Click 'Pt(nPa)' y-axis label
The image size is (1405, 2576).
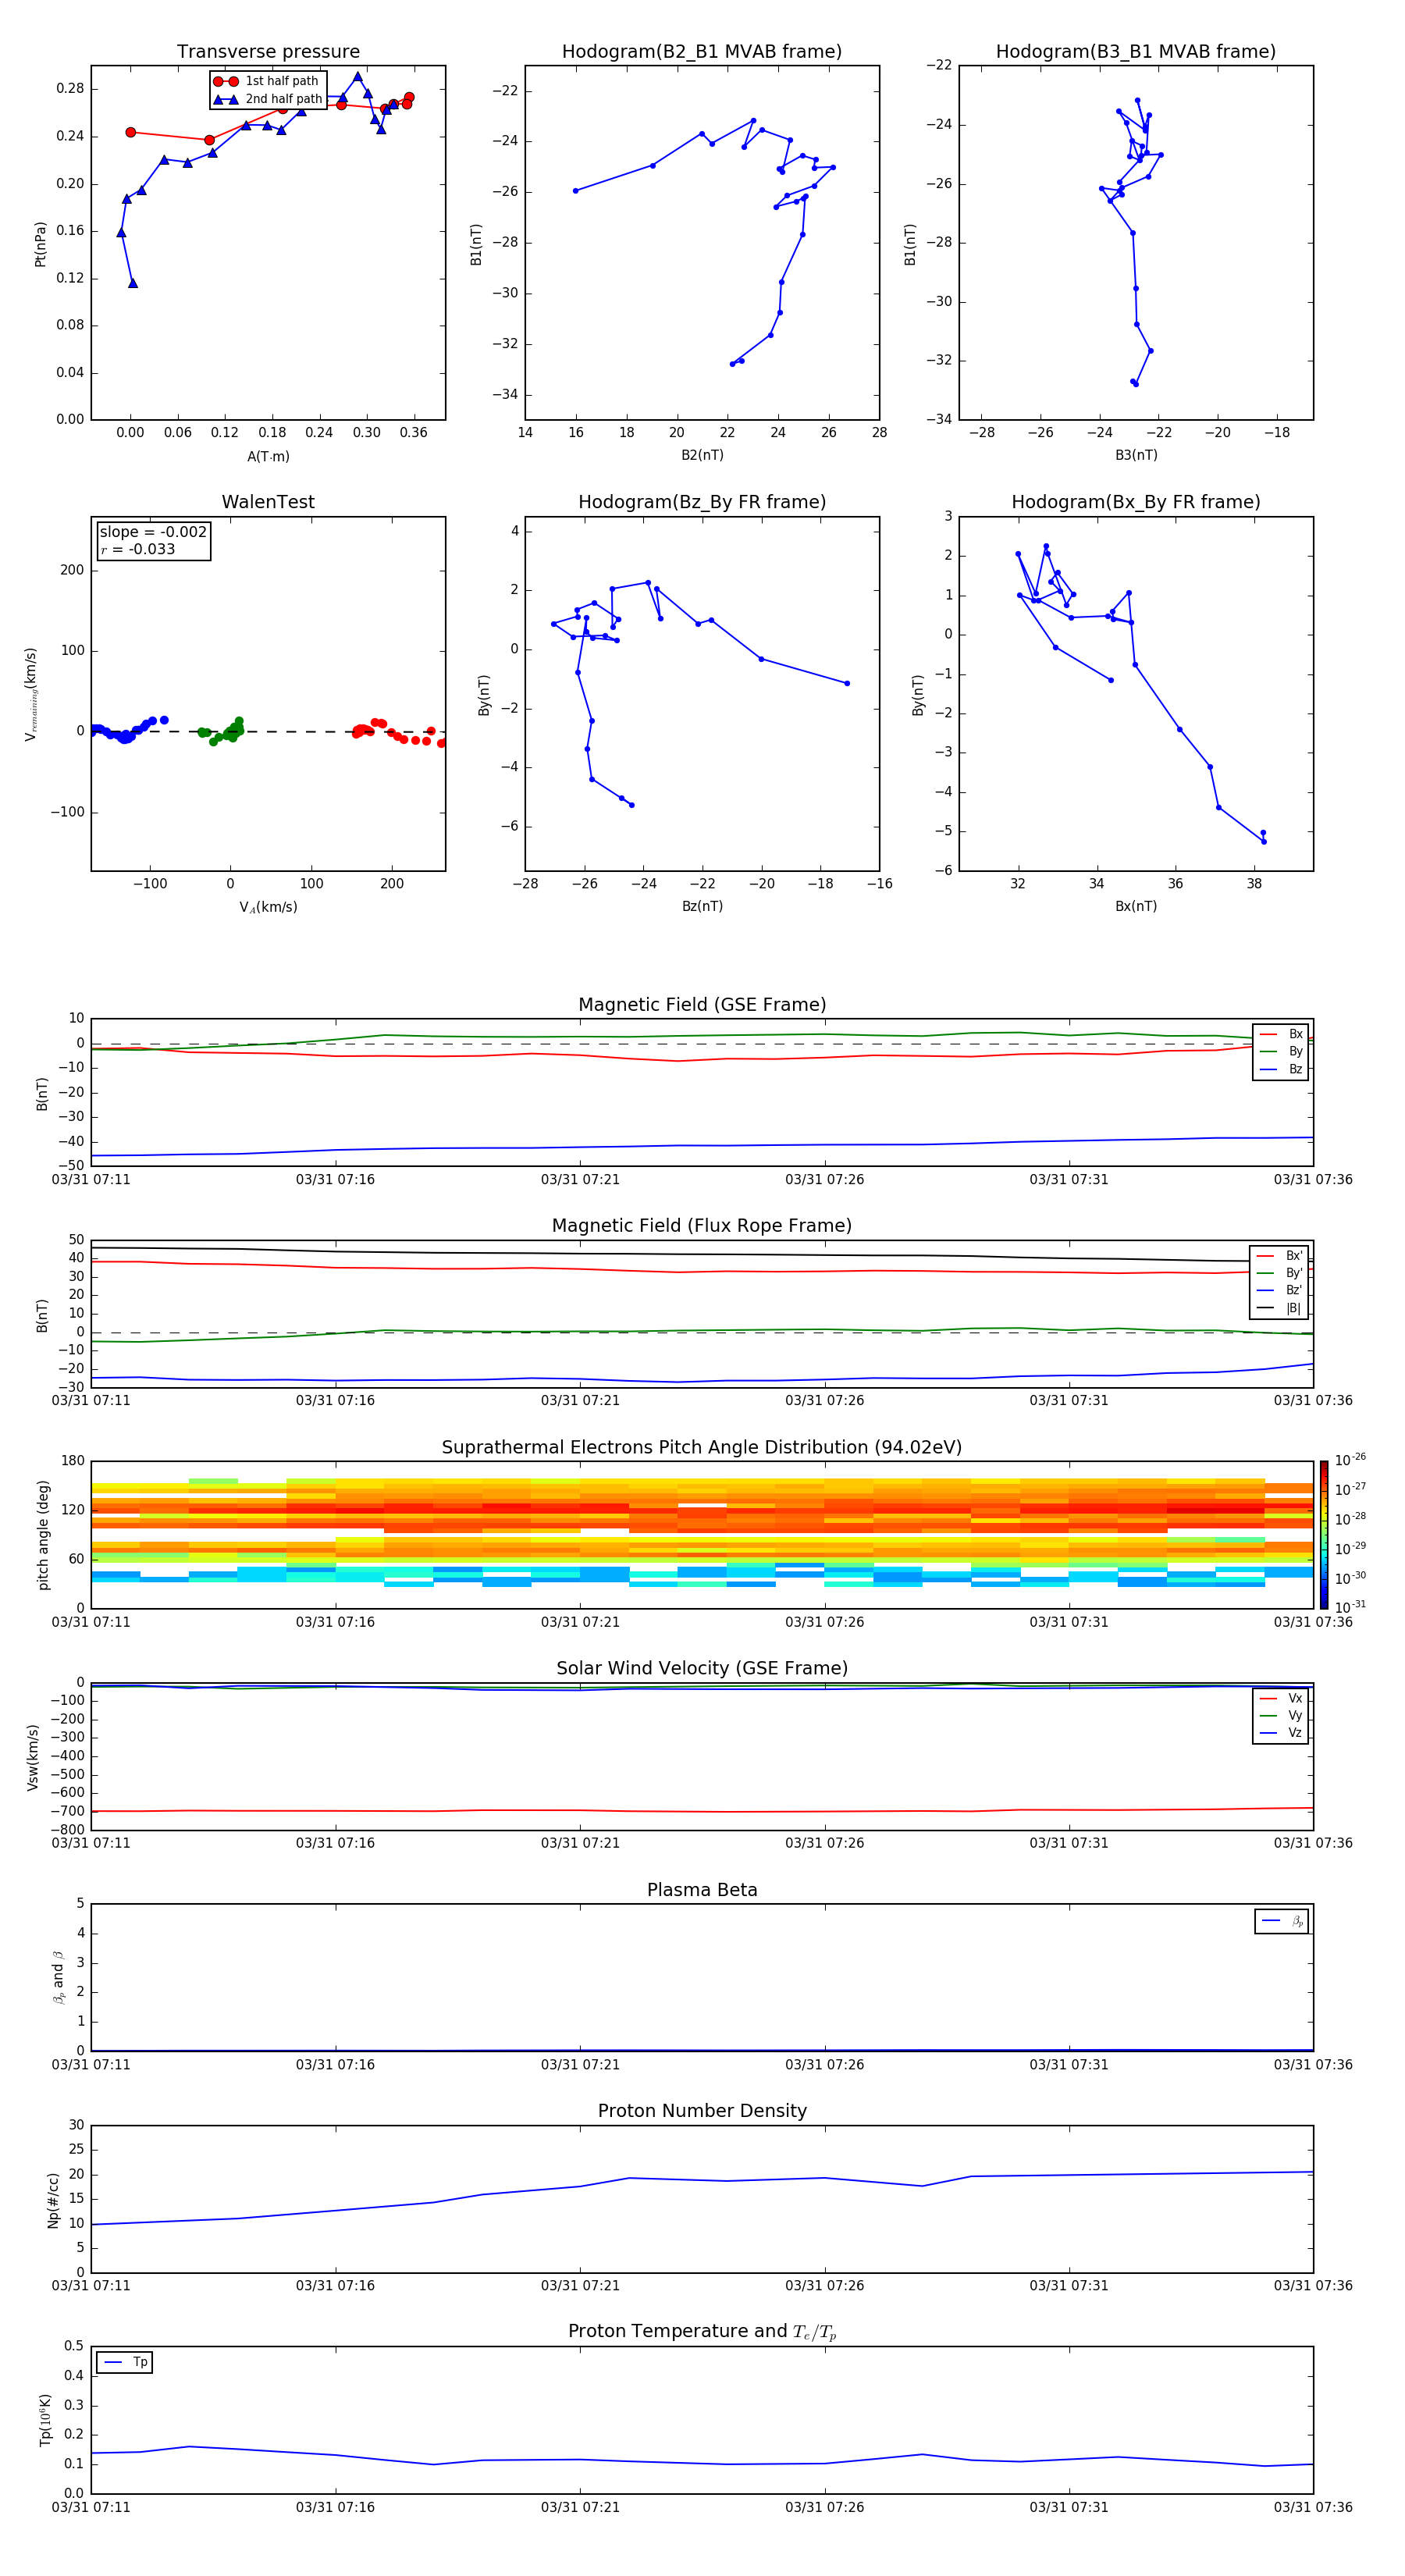tap(40, 244)
